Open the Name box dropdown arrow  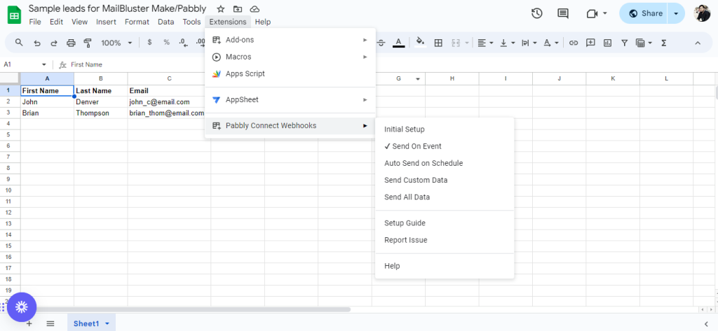coord(44,64)
